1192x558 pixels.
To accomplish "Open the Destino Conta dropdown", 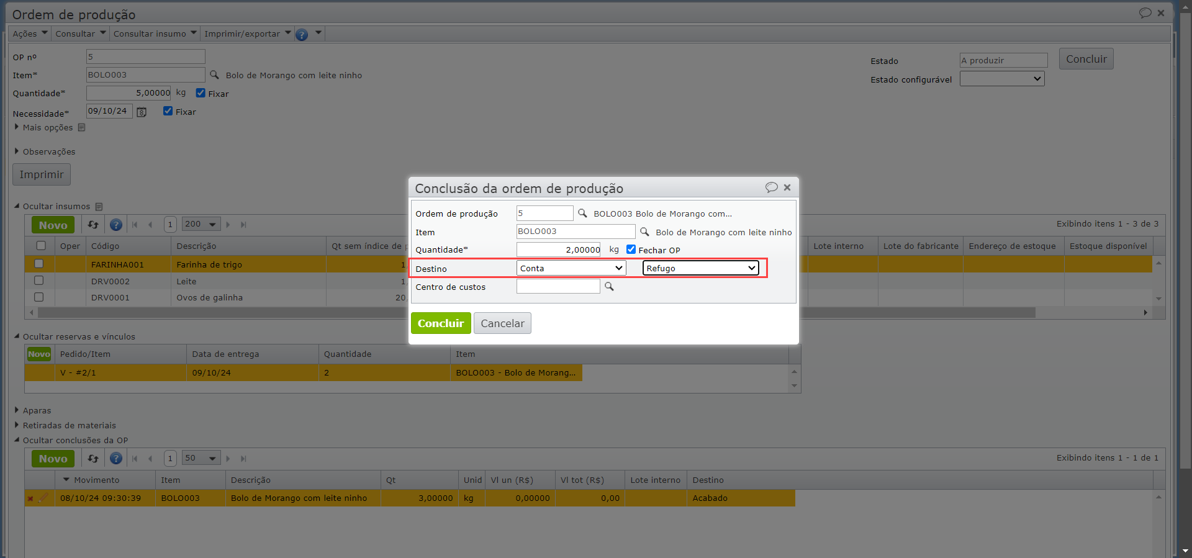I will [571, 268].
